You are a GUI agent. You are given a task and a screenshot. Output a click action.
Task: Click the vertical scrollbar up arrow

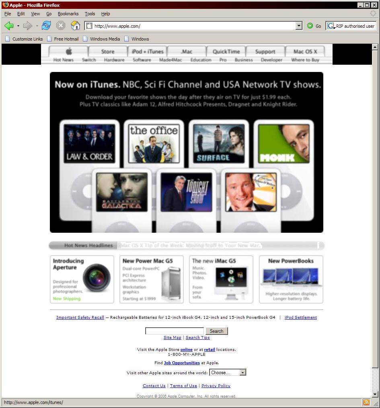tap(375, 47)
